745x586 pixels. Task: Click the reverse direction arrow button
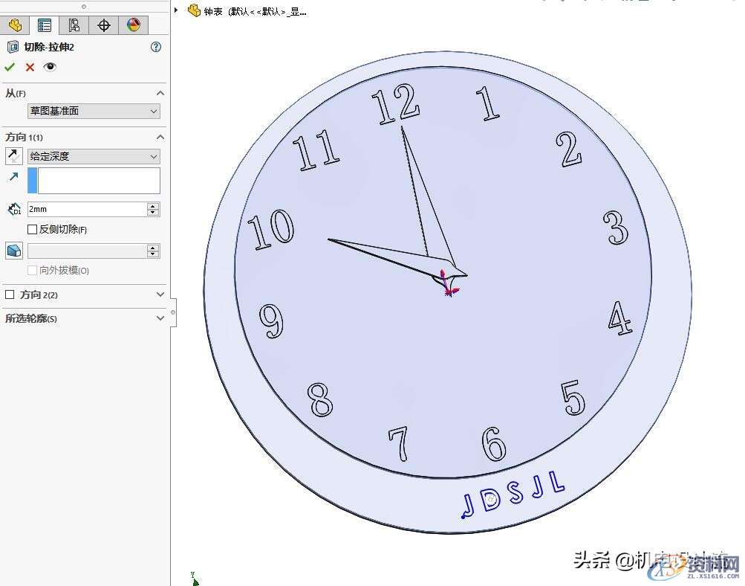point(14,156)
